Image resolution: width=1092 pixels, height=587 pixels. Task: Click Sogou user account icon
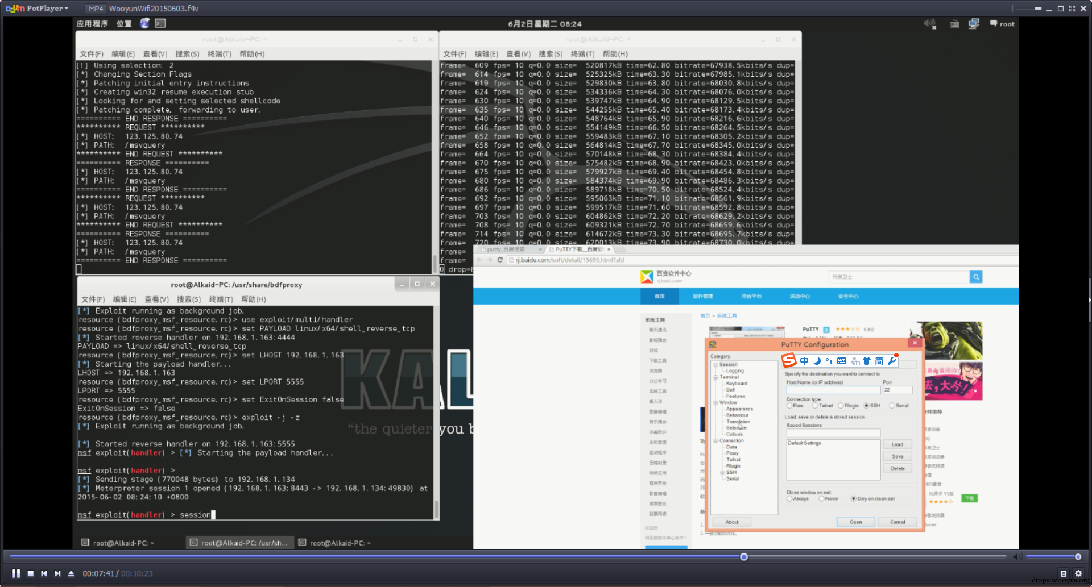click(x=855, y=361)
